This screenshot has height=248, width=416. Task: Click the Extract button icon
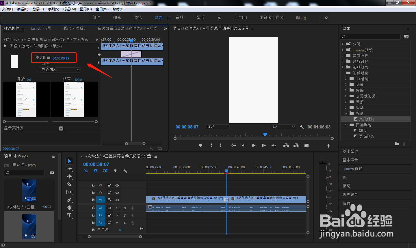tap(296, 146)
